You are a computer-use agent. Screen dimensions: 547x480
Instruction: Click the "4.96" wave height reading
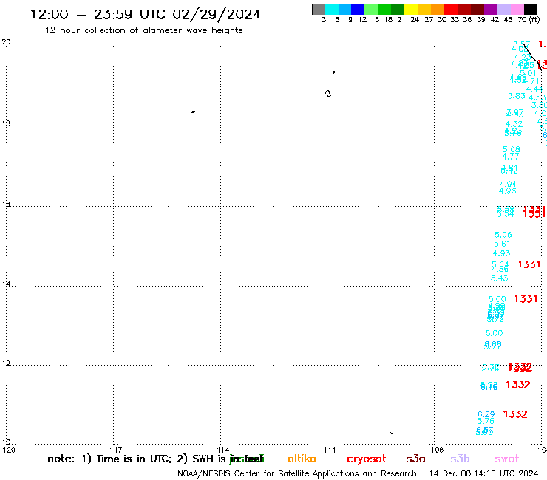(508, 191)
